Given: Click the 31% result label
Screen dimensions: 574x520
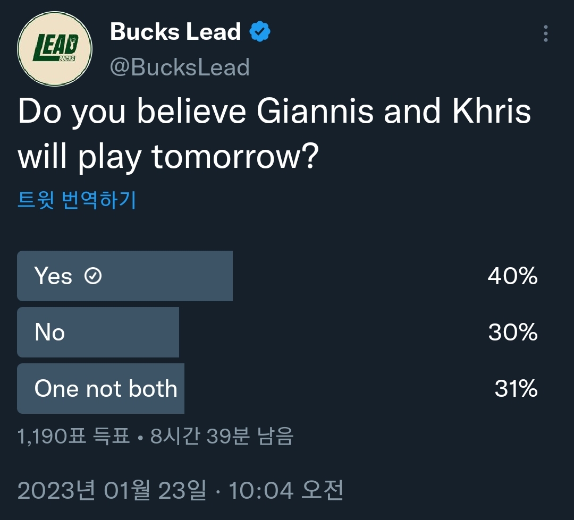Looking at the screenshot, I should tap(516, 389).
